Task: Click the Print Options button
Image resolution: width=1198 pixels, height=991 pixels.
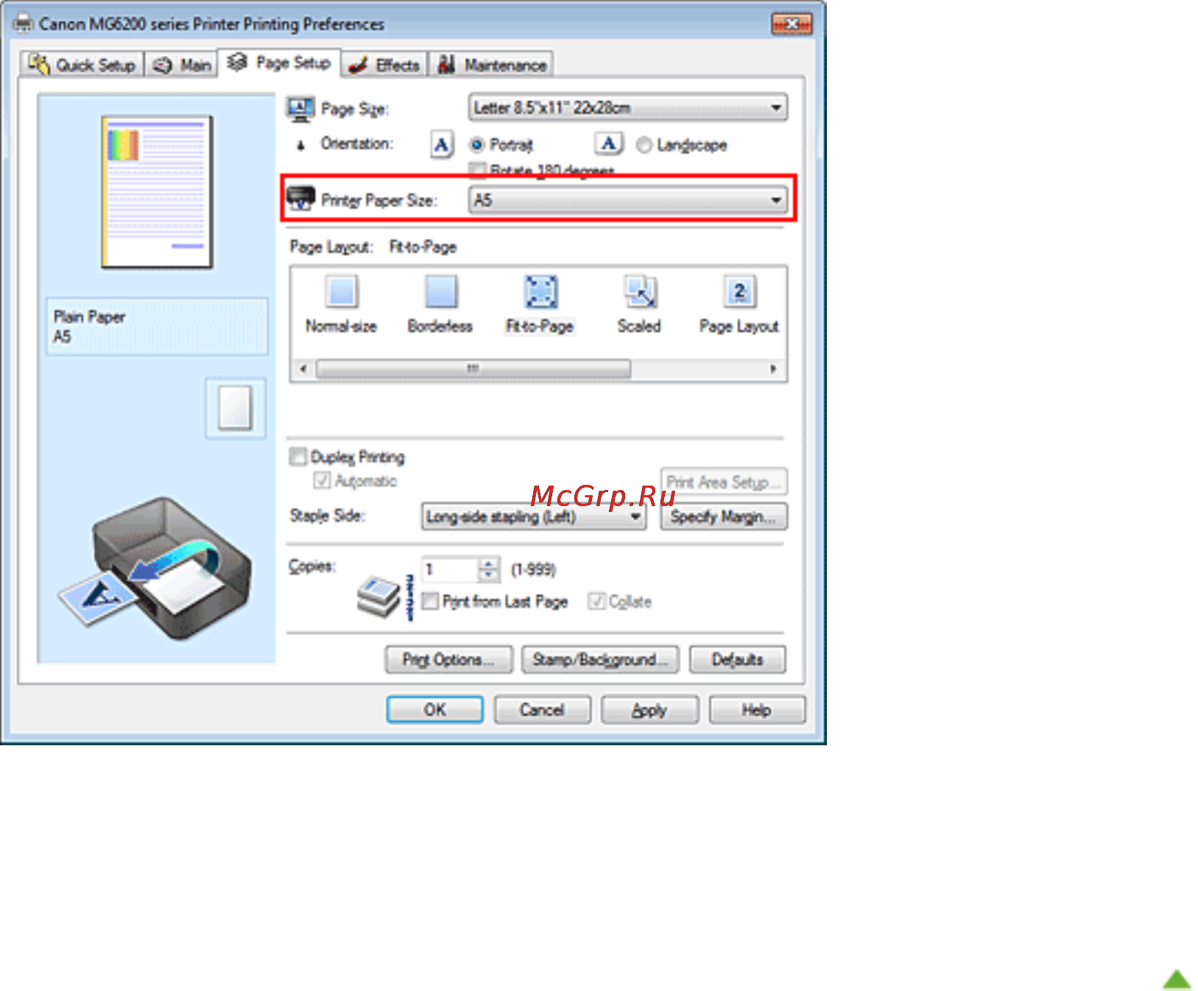Action: pyautogui.click(x=449, y=659)
